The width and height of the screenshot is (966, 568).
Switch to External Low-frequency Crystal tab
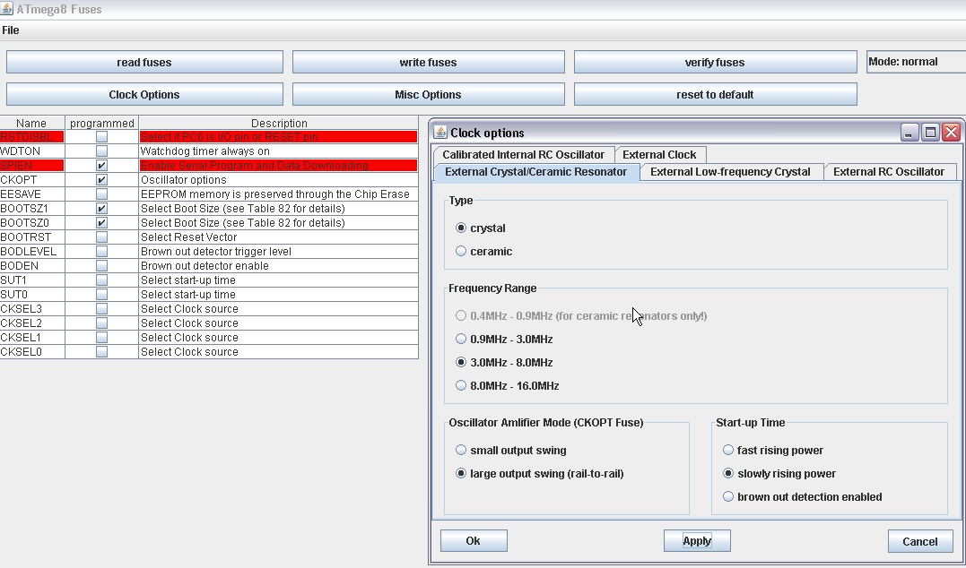(x=730, y=172)
